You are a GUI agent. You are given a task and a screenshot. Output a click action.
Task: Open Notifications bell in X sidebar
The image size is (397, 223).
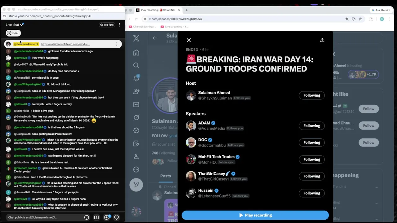pos(136,78)
